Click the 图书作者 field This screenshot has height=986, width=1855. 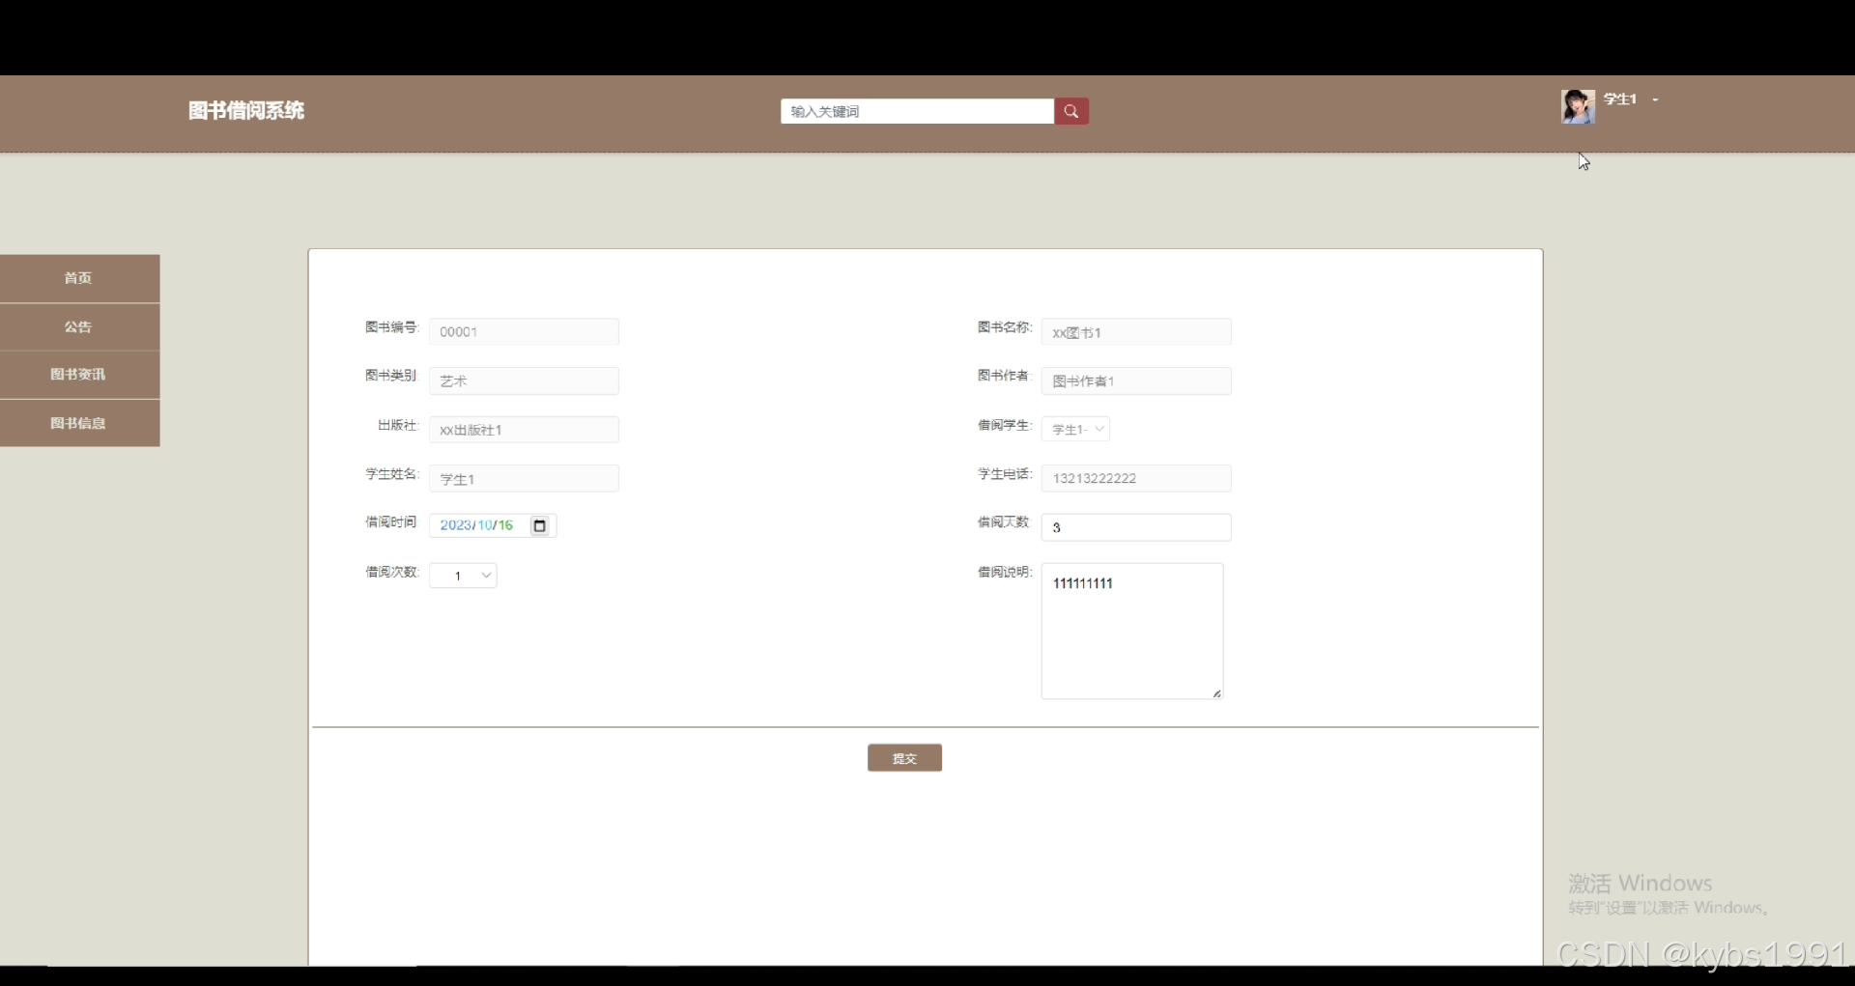(1136, 380)
